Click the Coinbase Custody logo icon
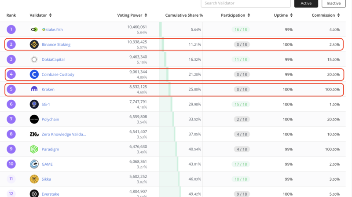Viewport: 352px width, 197px height. click(x=34, y=74)
